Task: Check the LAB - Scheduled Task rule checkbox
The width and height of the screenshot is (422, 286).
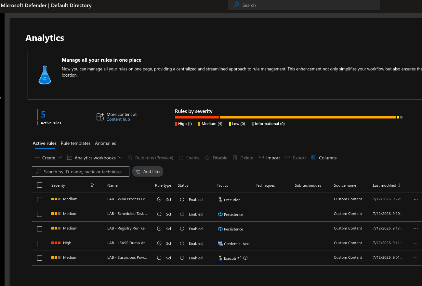Action: (40, 214)
